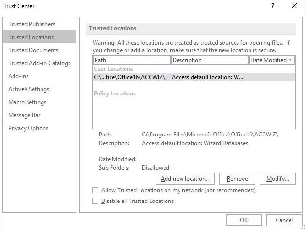305x229 pixels.
Task: Open Trusted Add-in Catalogs page
Action: (x=39, y=63)
